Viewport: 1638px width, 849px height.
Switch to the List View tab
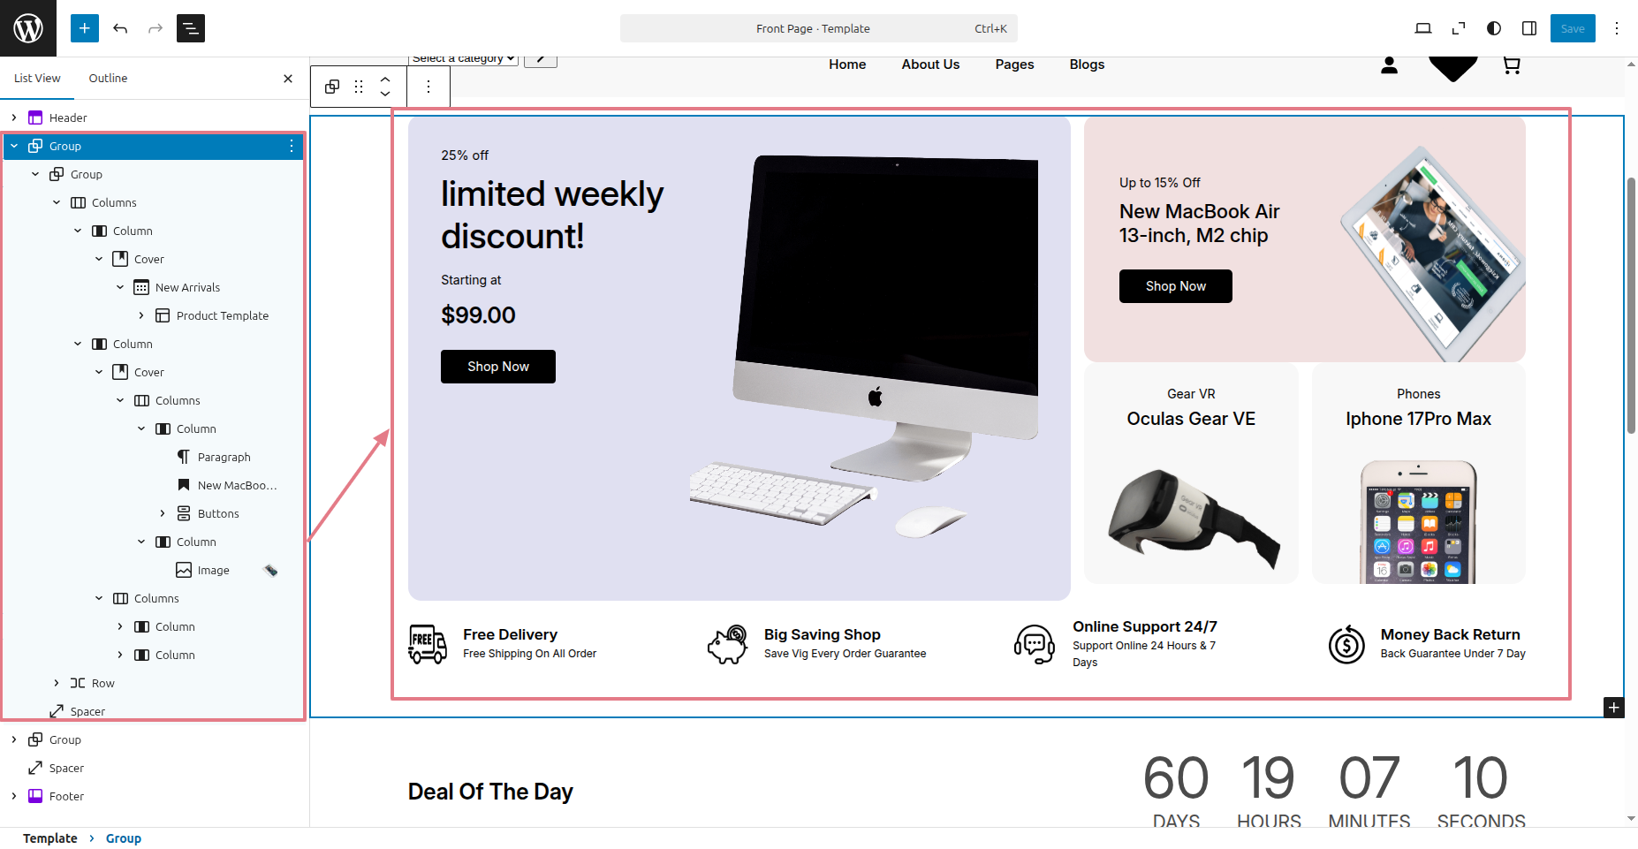[x=37, y=78]
